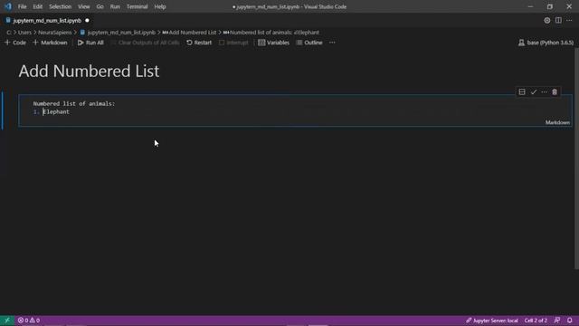Open the File menu
Viewport: 579px width, 326px height.
coord(22,6)
